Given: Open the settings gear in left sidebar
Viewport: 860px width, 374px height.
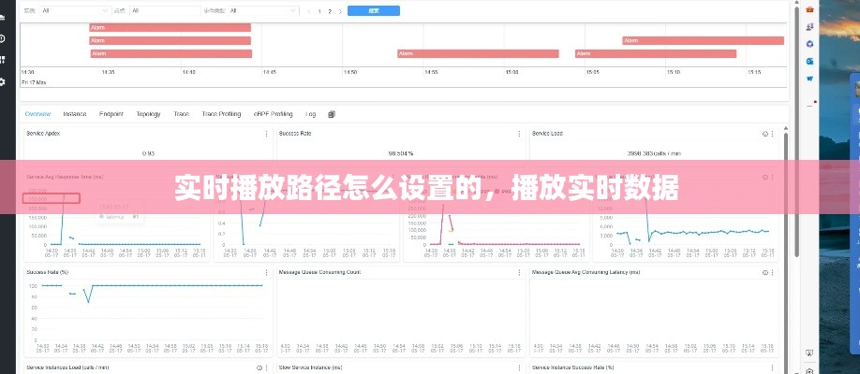Looking at the screenshot, I should pyautogui.click(x=4, y=81).
